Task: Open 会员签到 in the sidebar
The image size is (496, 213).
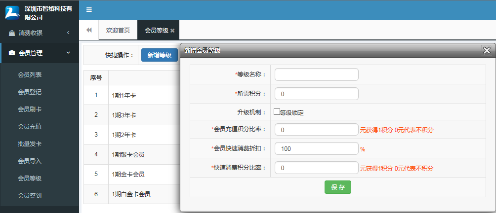Action: (30, 196)
